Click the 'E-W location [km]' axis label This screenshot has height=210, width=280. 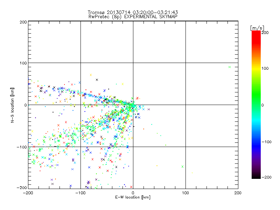pyautogui.click(x=133, y=197)
